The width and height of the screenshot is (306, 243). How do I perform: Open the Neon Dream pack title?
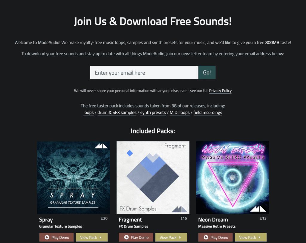click(213, 220)
